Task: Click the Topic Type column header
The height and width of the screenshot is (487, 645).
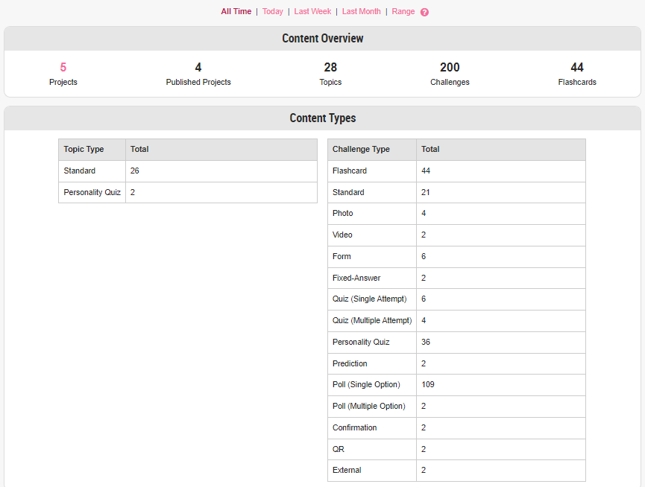Action: coord(92,150)
